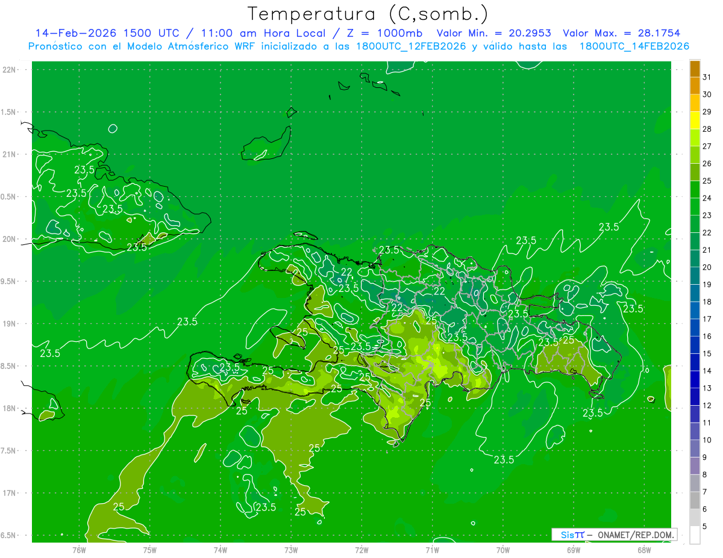Click the legend value "21"
The height and width of the screenshot is (558, 723).
point(707,250)
